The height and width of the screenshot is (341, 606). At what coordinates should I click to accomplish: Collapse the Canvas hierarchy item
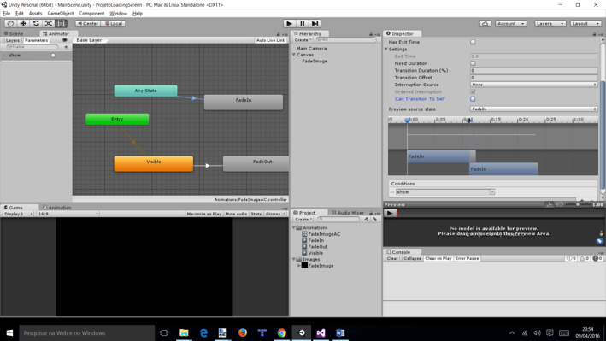pos(294,55)
